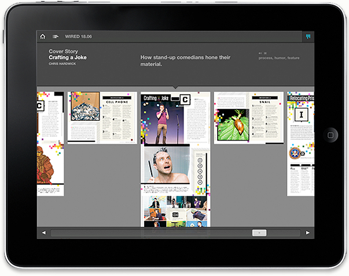Tap the 'C' badge on Crafting a Joke page
The width and height of the screenshot is (349, 276).
tap(185, 100)
